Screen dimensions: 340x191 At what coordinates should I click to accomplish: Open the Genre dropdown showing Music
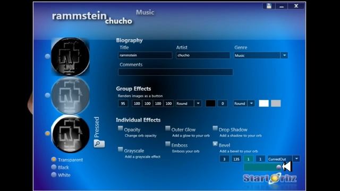(284, 55)
